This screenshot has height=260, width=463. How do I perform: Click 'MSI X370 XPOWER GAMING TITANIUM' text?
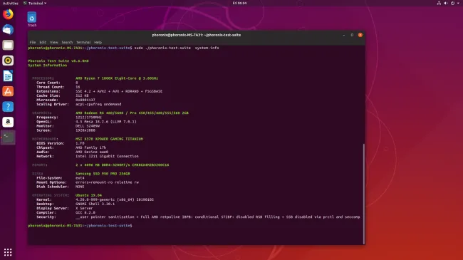click(x=109, y=139)
